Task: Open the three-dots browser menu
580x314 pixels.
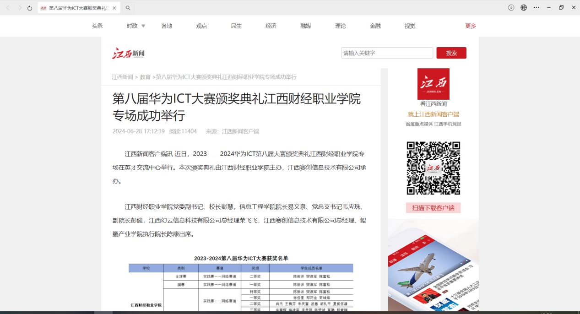Action: 537,8
